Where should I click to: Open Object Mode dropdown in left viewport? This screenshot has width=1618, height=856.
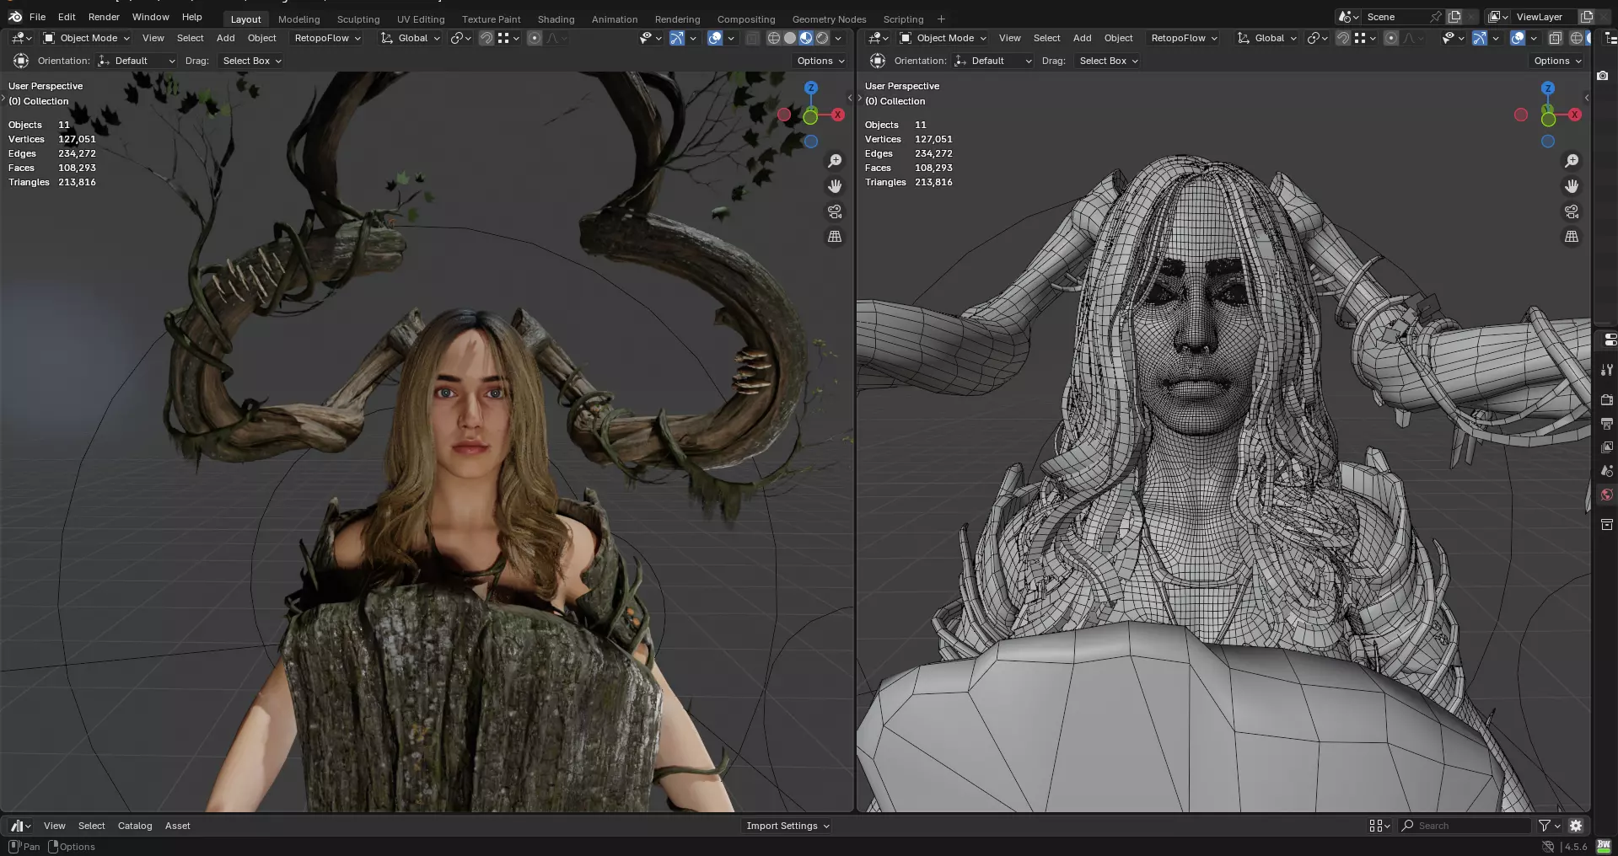point(86,38)
